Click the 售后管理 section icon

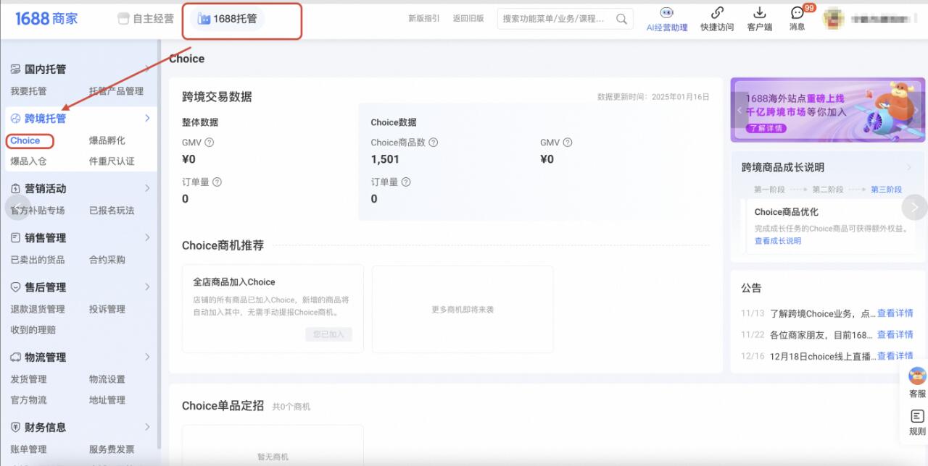(15, 287)
